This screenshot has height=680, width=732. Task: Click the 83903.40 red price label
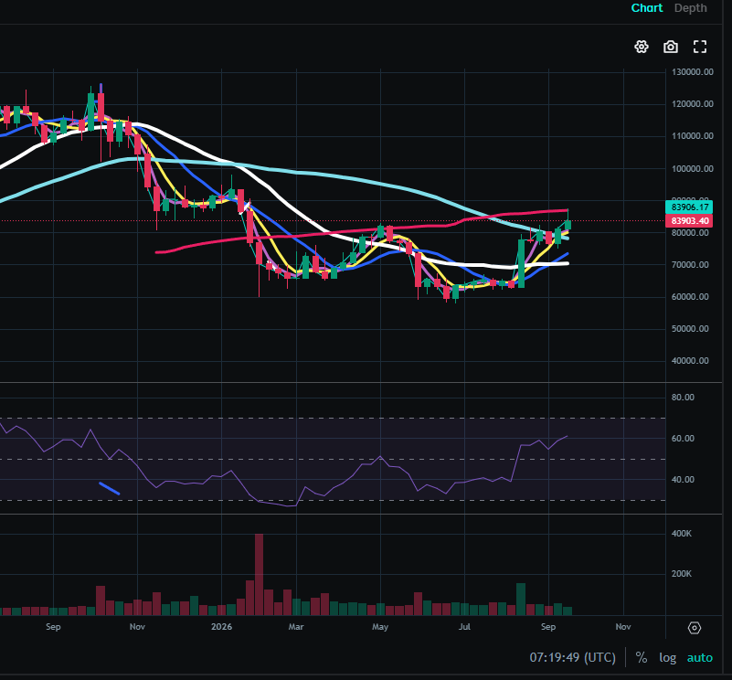(x=689, y=221)
